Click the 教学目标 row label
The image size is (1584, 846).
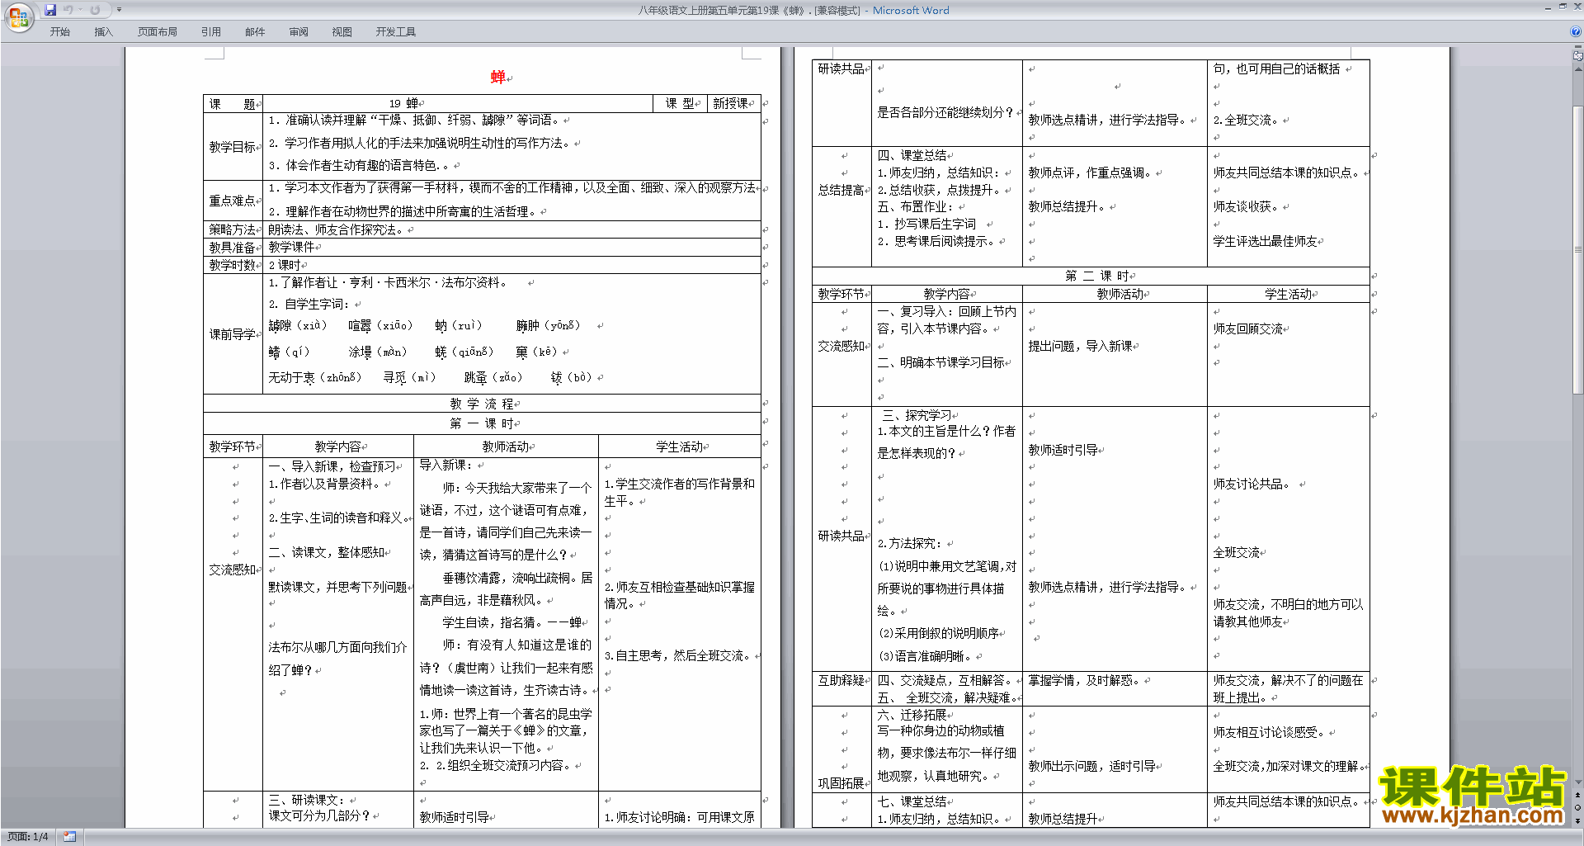coord(232,147)
